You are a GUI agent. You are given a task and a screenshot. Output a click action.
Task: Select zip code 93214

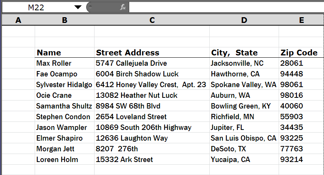pyautogui.click(x=301, y=159)
